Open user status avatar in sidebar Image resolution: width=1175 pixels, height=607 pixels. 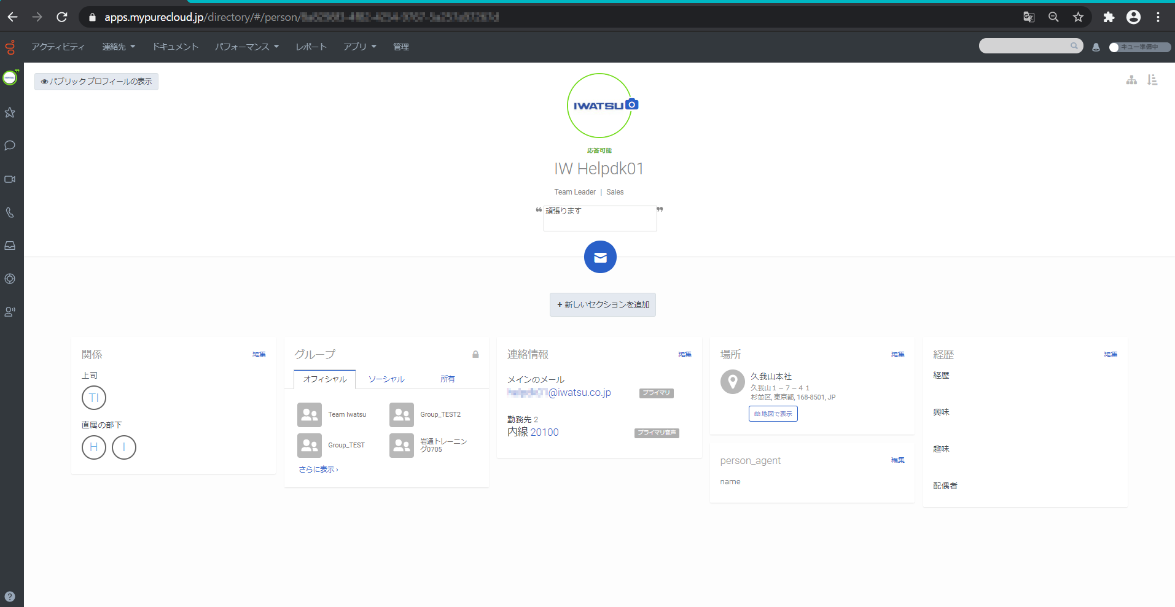tap(10, 78)
